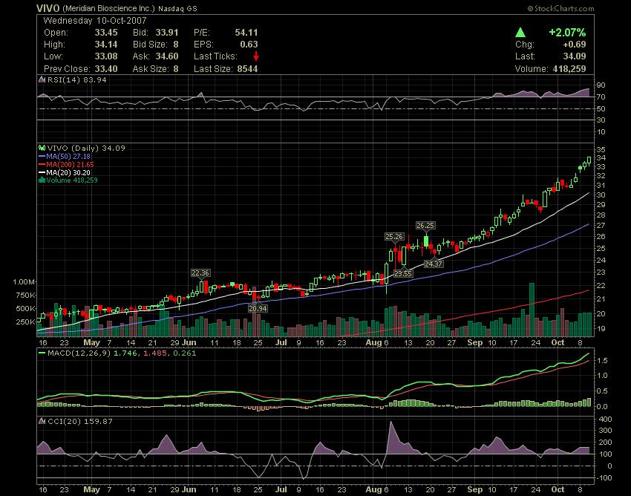Click the Wednesday 10-Oct-2007 date
631x496 pixels.
point(95,20)
